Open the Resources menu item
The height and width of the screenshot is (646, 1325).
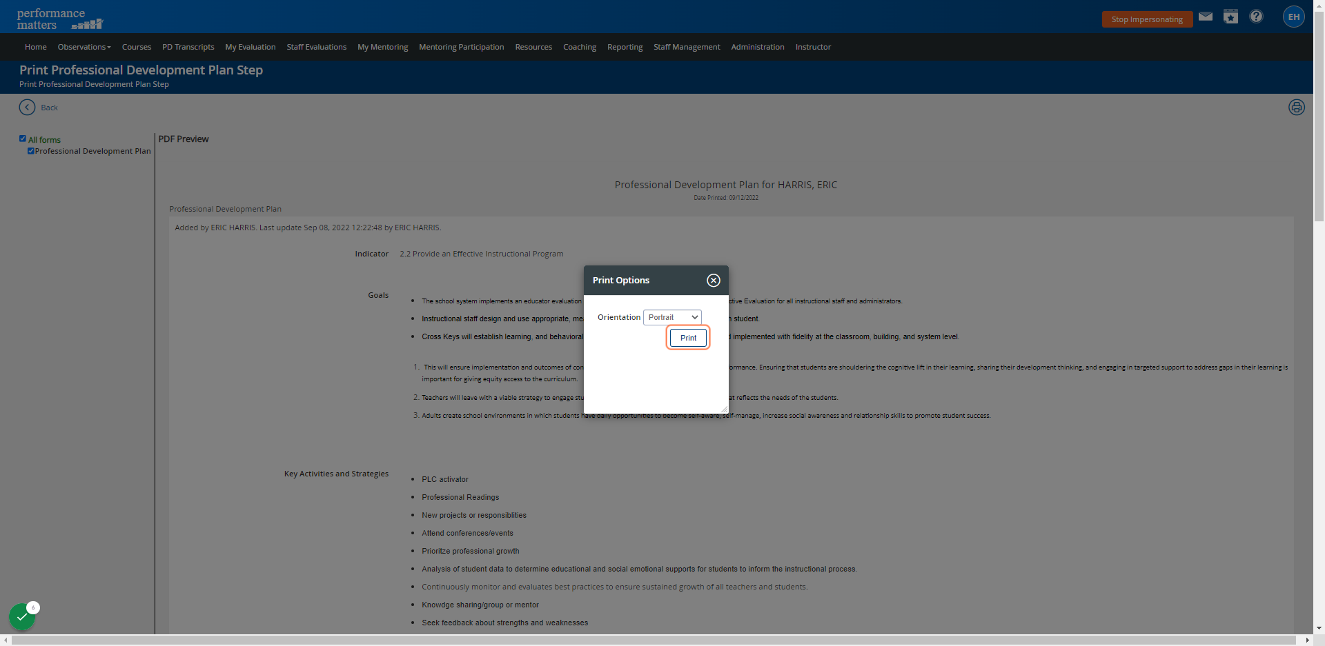(533, 47)
